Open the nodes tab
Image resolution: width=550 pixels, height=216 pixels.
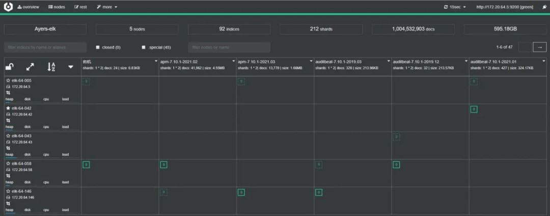57,7
